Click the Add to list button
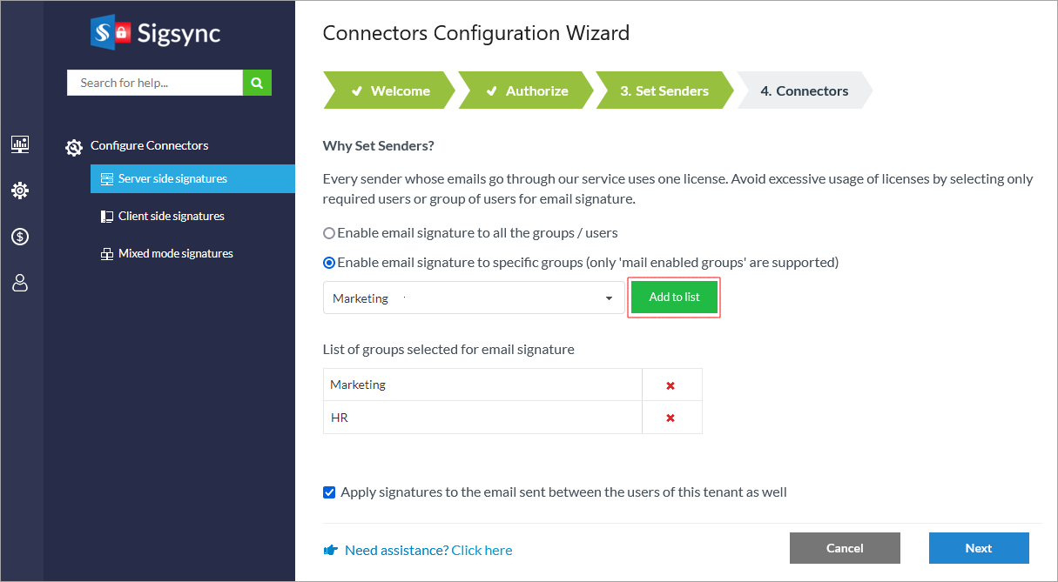 coord(674,298)
